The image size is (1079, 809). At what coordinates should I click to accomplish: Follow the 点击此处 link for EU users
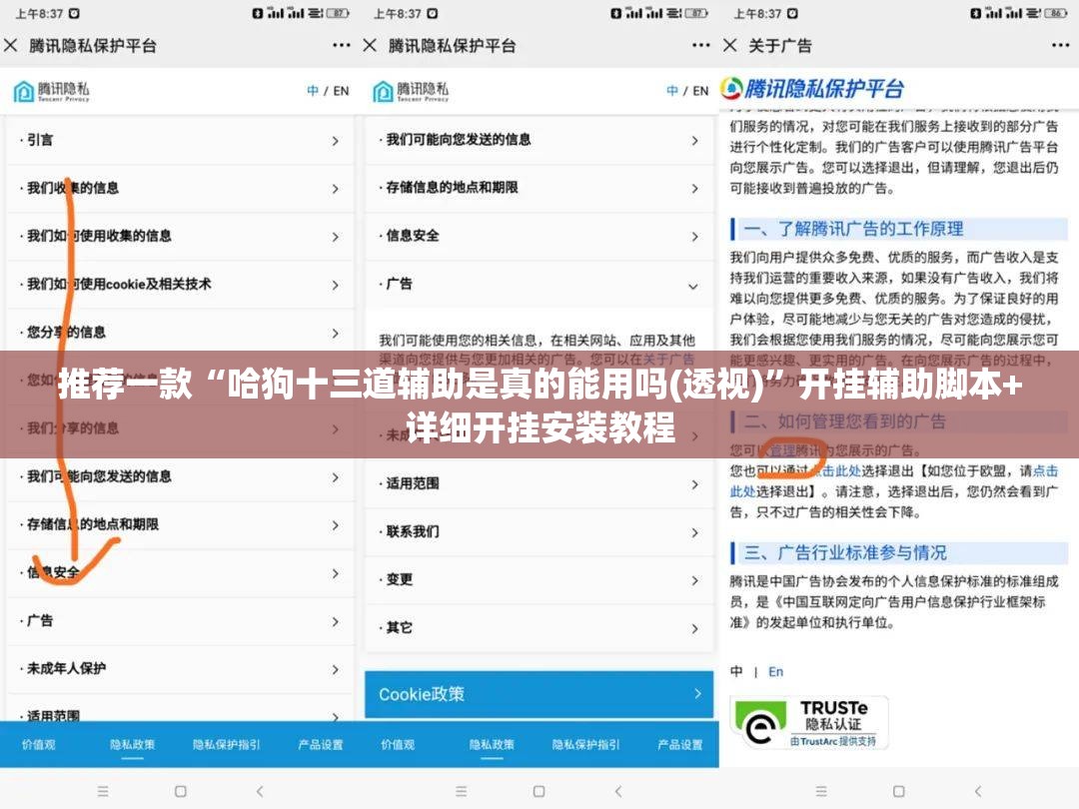(x=1045, y=470)
